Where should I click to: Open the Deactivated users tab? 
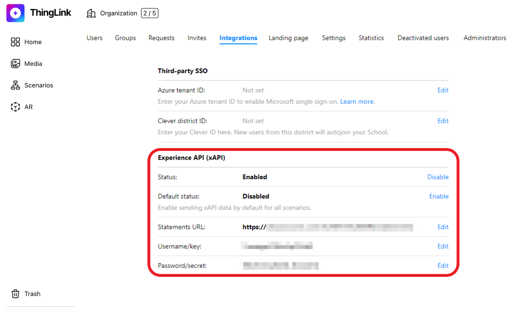tap(423, 38)
